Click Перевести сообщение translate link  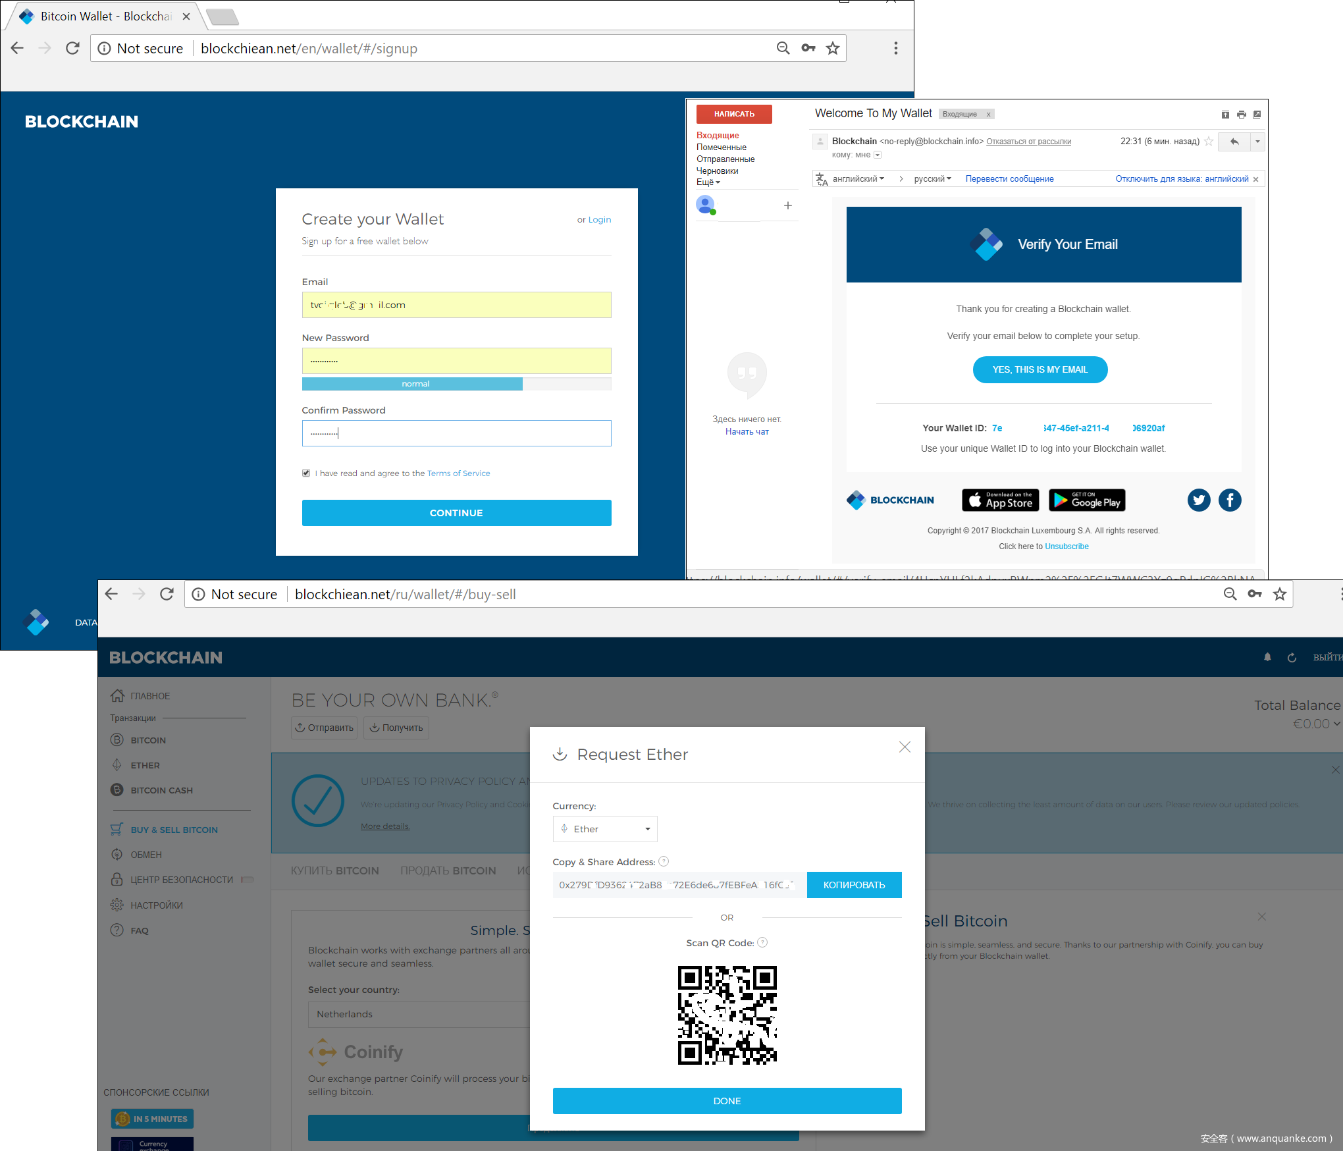click(1009, 178)
